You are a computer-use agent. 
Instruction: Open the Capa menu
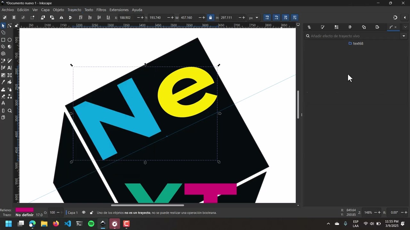[x=45, y=10]
